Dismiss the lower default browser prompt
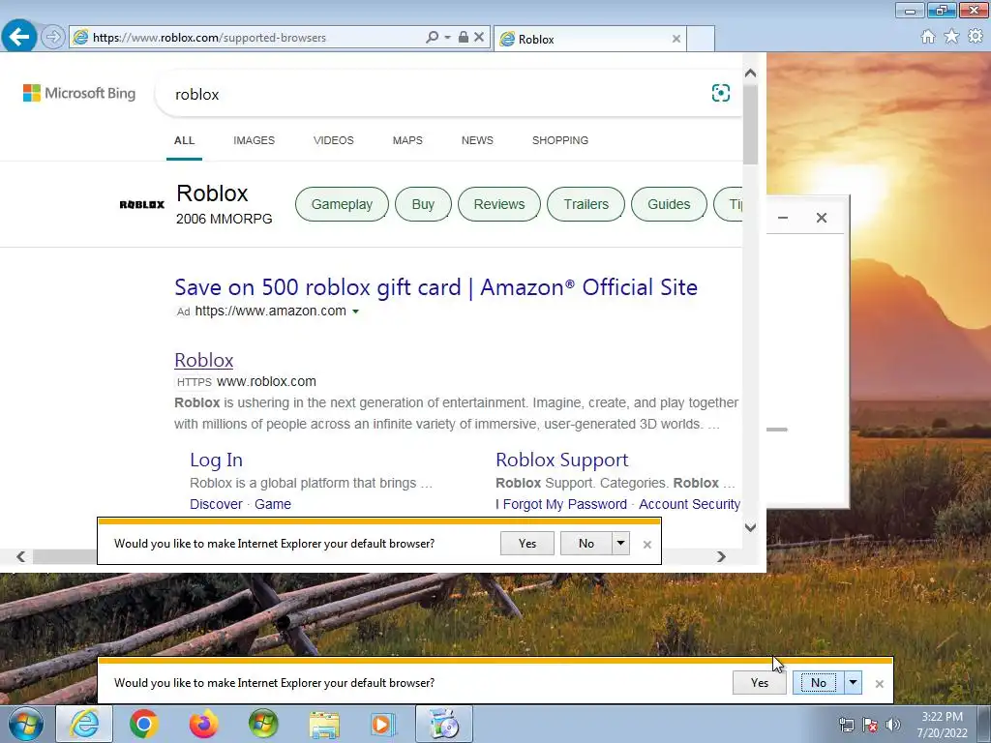 [879, 684]
